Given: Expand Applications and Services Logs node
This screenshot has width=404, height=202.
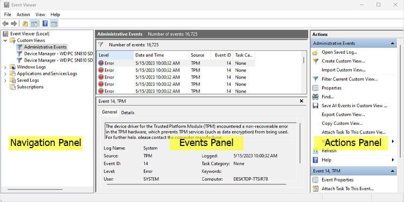Looking at the screenshot, I should tap(5, 74).
